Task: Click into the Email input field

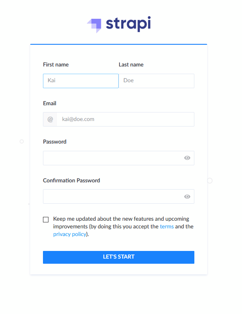Action: coord(125,119)
